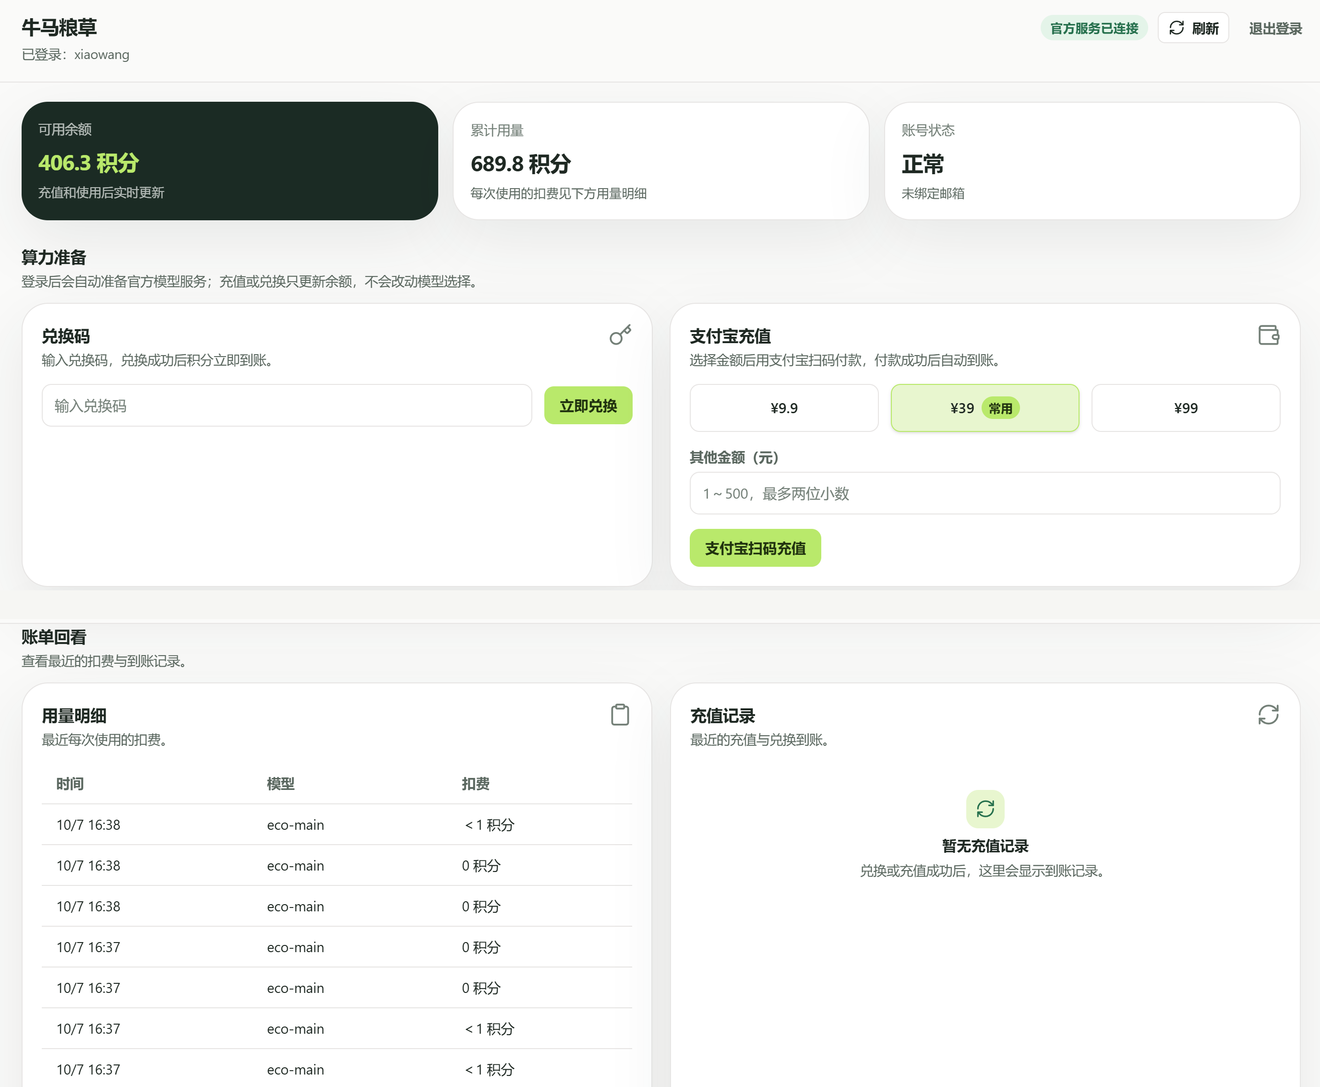Viewport: 1320px width, 1087px height.
Task: Click the 可用余额 406.3 积分 card
Action: 230,161
